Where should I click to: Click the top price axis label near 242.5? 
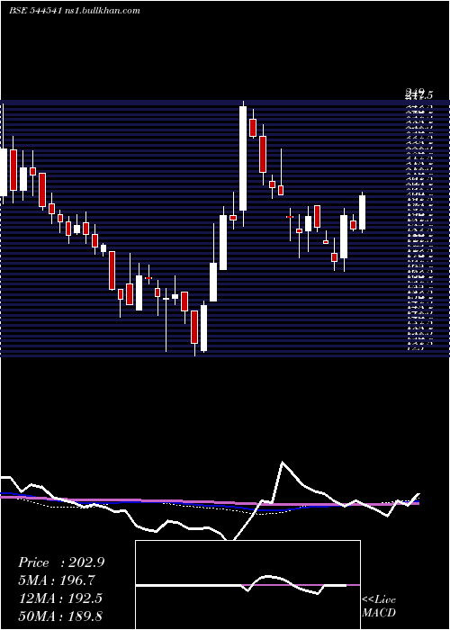click(x=418, y=95)
